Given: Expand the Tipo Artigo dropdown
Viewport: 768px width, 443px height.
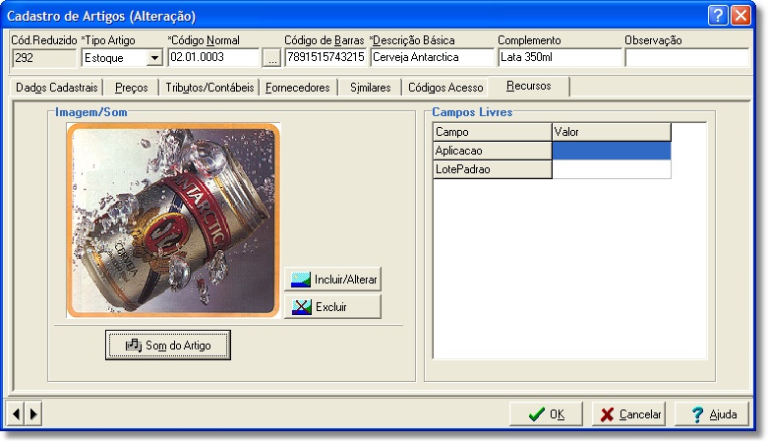Looking at the screenshot, I should point(154,58).
